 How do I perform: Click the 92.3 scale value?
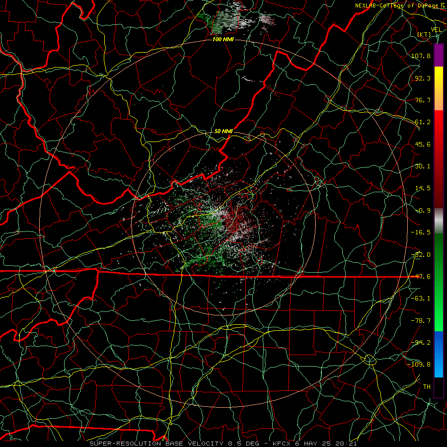pyautogui.click(x=423, y=78)
